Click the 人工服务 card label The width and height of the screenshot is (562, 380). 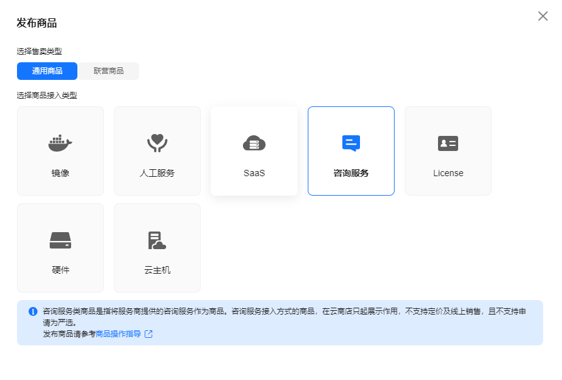157,174
